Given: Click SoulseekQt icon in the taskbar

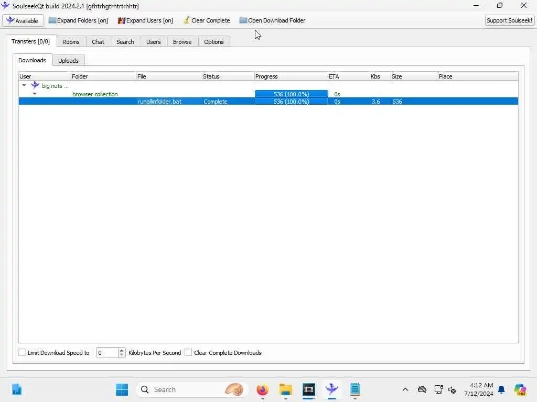Looking at the screenshot, I should (331, 389).
